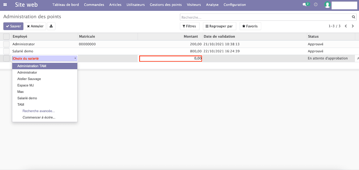Viewport: 359px width, 170px height.
Task: Open the Filtres menu
Action: pyautogui.click(x=190, y=26)
